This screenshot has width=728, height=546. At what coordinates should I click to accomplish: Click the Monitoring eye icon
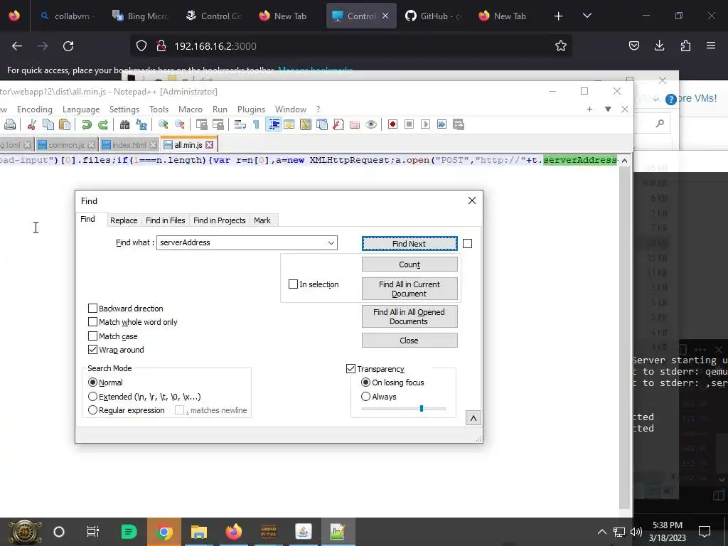[371, 124]
